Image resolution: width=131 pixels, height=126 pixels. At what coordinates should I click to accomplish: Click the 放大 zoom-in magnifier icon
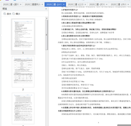click(x=5, y=14)
